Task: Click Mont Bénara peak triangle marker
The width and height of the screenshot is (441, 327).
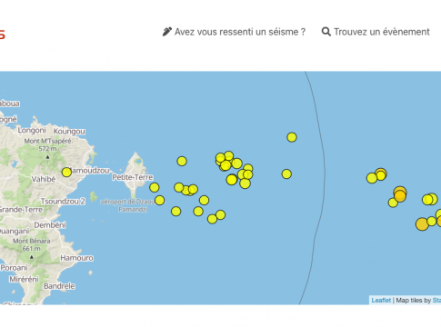Action: click(32, 257)
